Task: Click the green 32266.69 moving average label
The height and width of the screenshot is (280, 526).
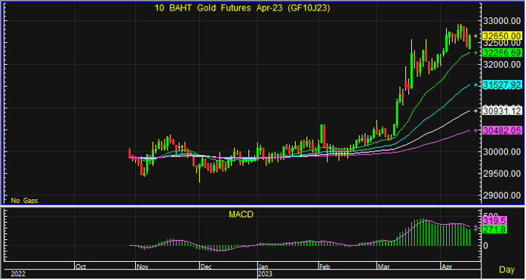Action: click(x=502, y=53)
